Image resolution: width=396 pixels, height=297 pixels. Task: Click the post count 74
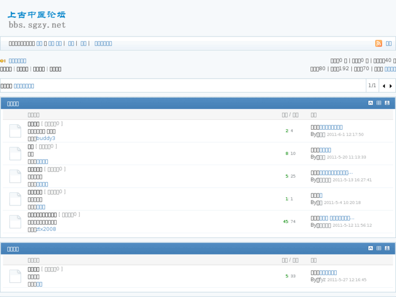pyautogui.click(x=293, y=222)
